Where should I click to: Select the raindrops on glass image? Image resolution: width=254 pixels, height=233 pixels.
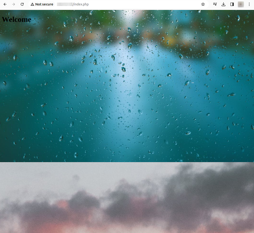(x=127, y=101)
